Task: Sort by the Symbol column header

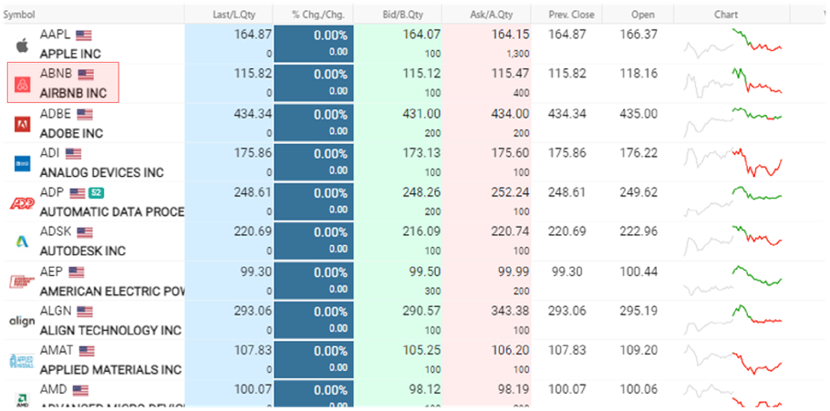Action: coord(19,15)
